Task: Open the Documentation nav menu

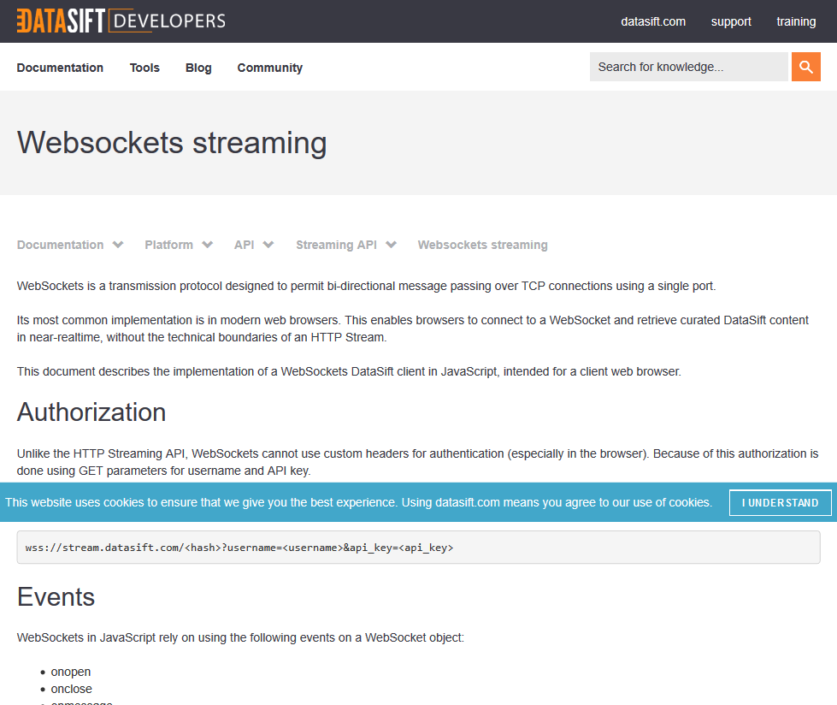Action: (x=60, y=68)
